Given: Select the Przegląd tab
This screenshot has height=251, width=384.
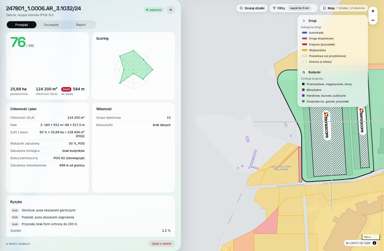Looking at the screenshot, I should (x=22, y=25).
